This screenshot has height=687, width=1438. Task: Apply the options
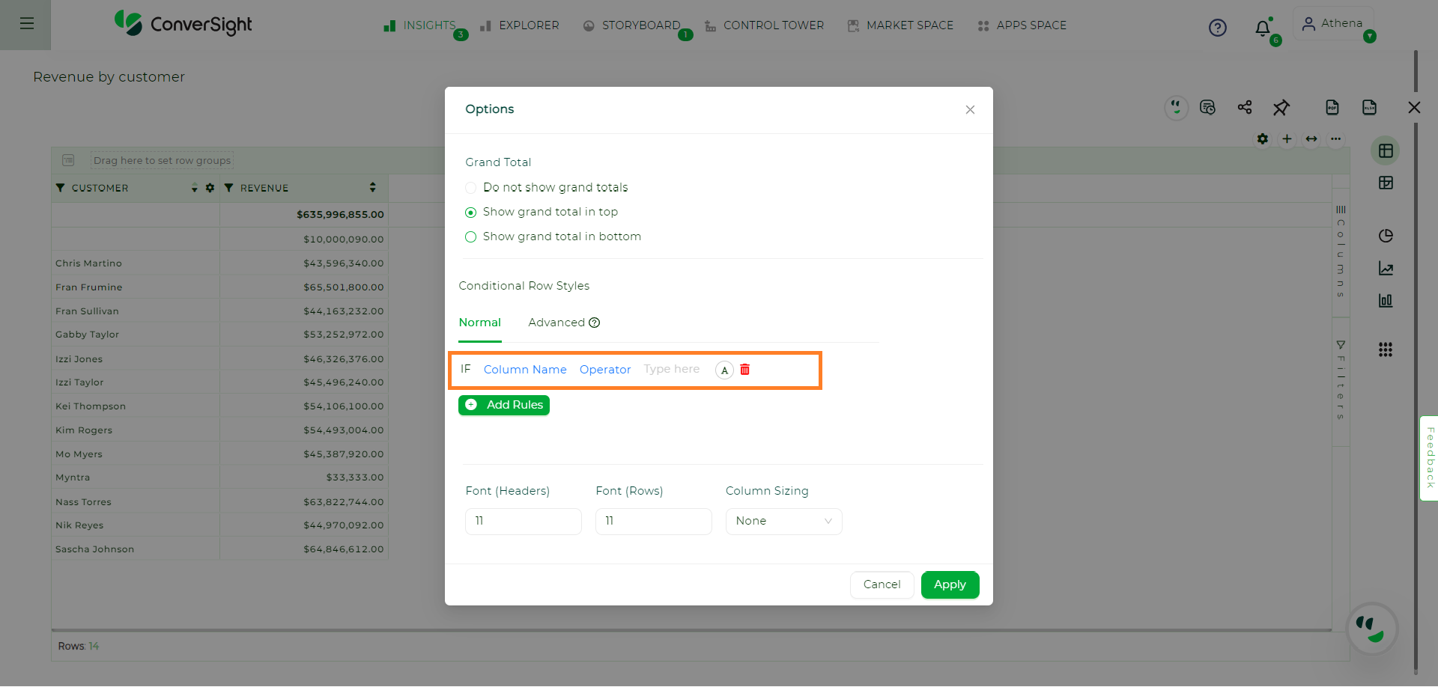point(950,585)
